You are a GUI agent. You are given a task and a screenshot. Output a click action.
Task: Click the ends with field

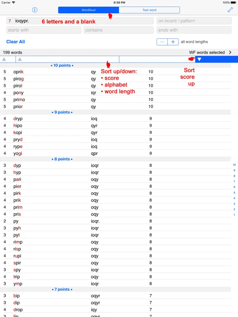coord(194,30)
